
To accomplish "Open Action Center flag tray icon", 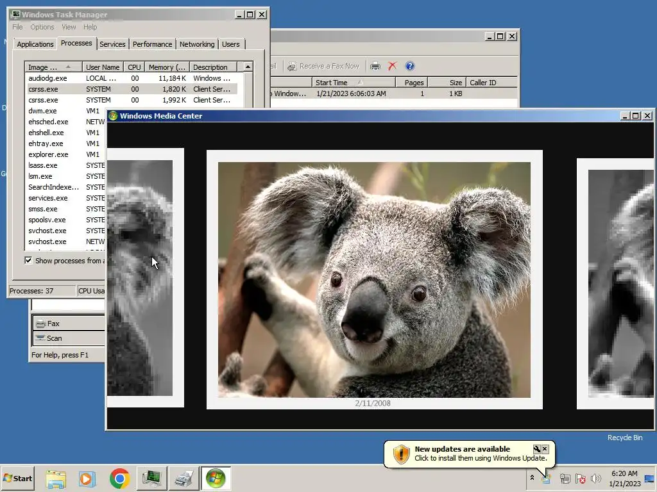I will [x=580, y=478].
